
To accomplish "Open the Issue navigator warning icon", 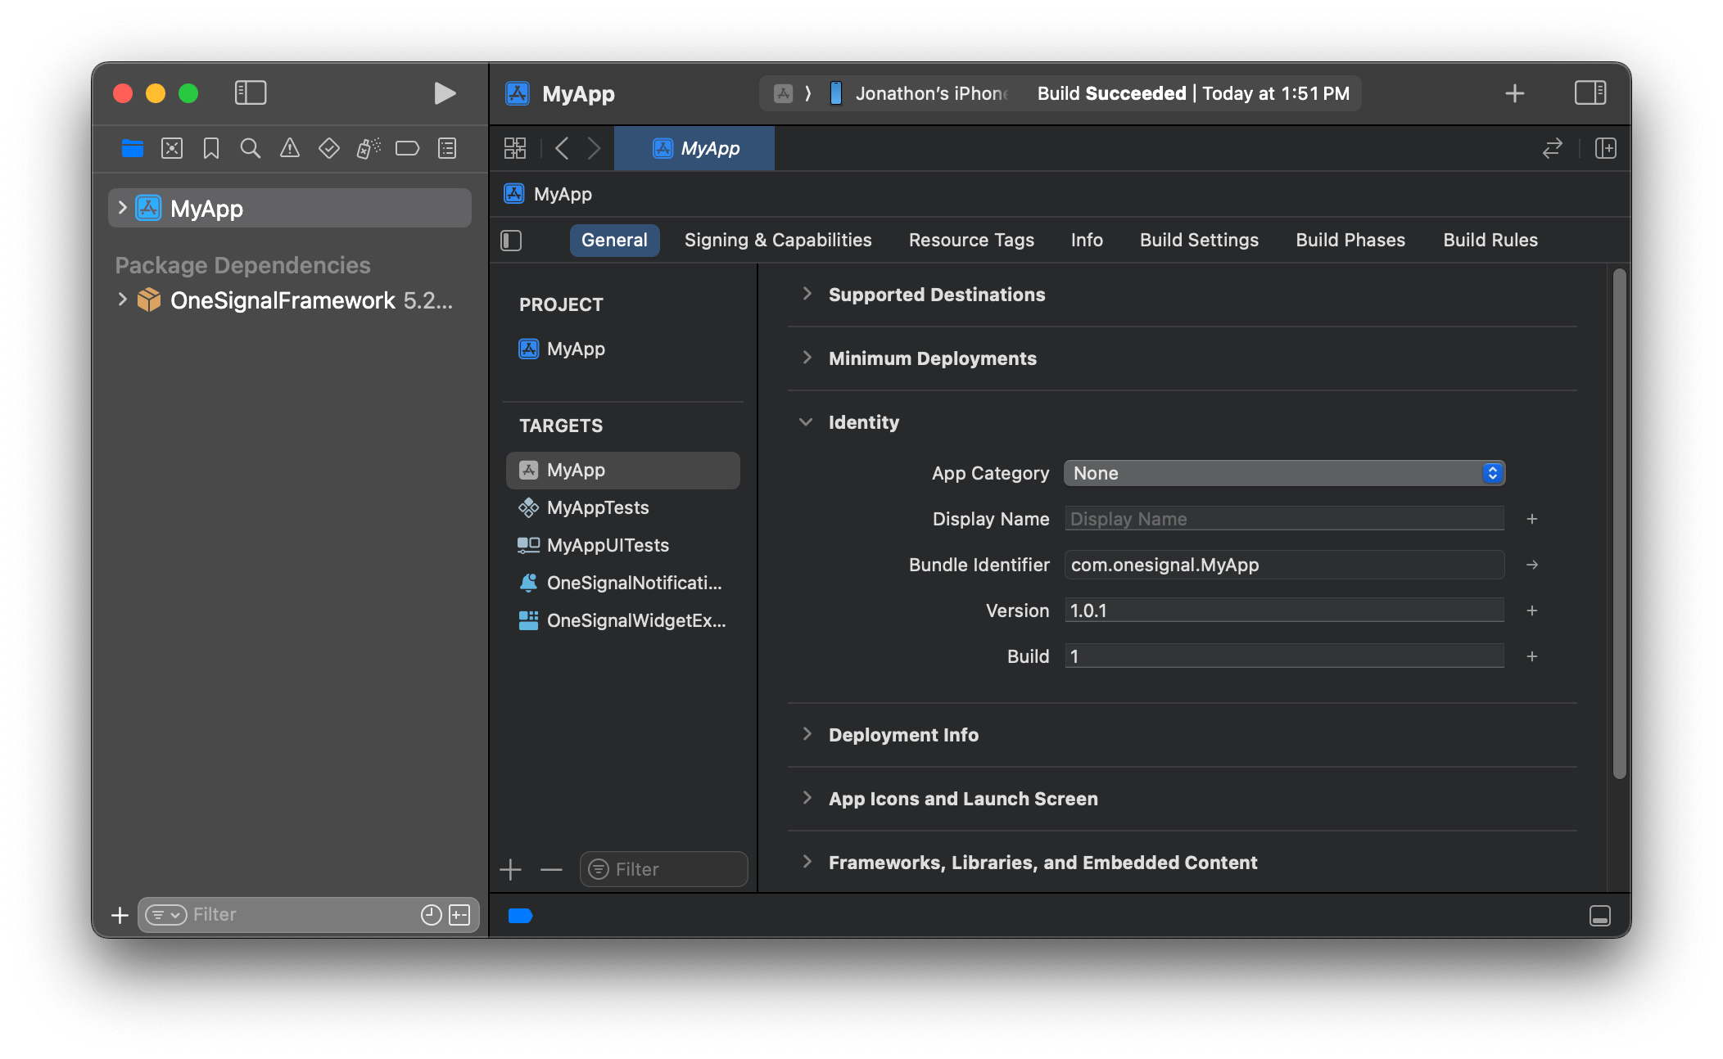I will tap(290, 148).
